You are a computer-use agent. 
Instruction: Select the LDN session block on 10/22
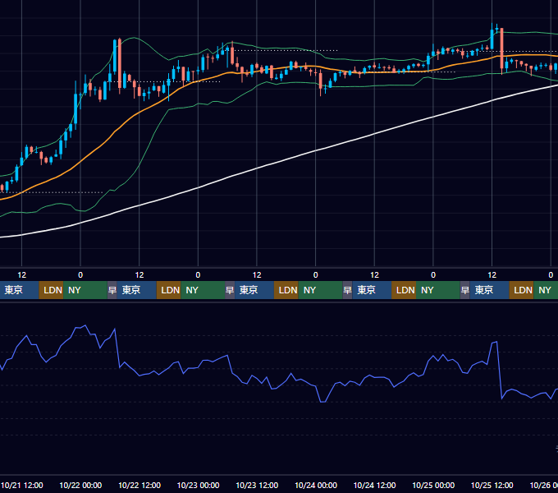pyautogui.click(x=169, y=290)
